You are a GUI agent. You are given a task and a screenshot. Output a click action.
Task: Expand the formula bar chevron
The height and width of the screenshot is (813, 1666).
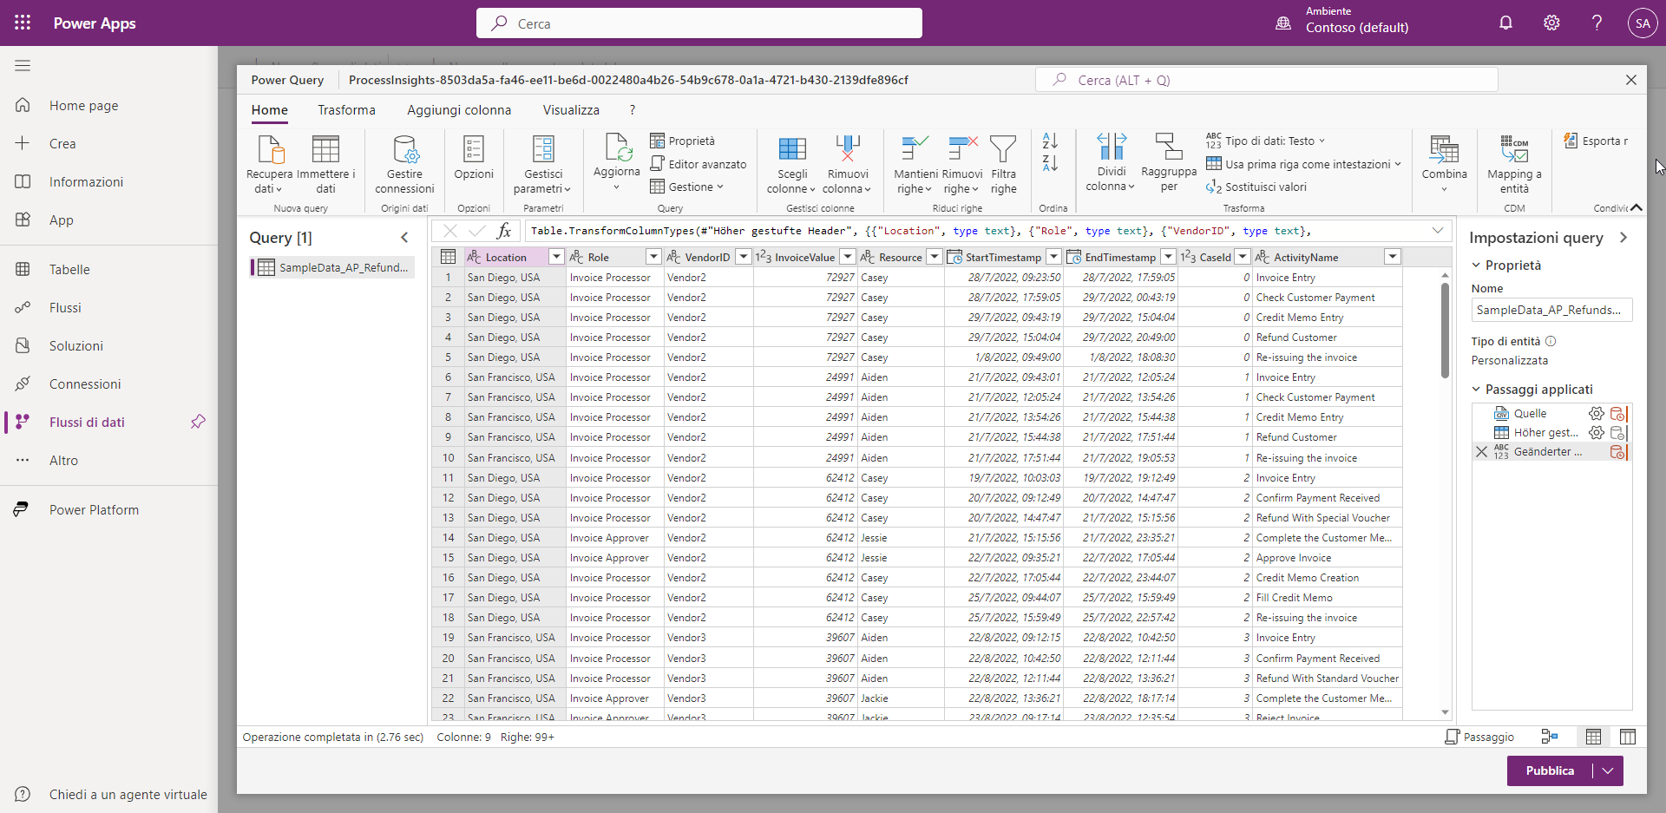coord(1438,231)
